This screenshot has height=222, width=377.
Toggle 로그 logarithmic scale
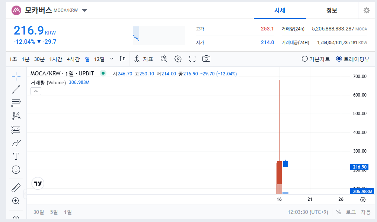tap(351, 212)
